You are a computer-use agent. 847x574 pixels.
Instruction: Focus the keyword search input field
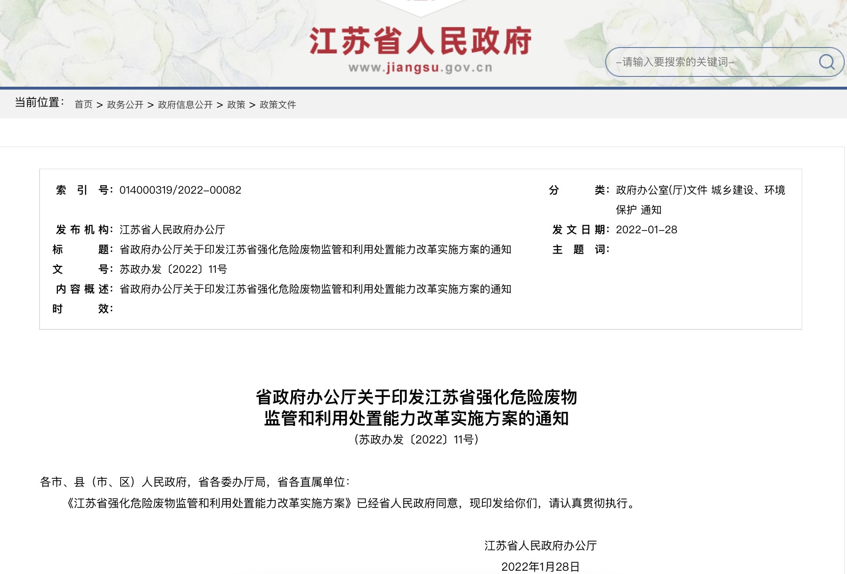coord(707,62)
